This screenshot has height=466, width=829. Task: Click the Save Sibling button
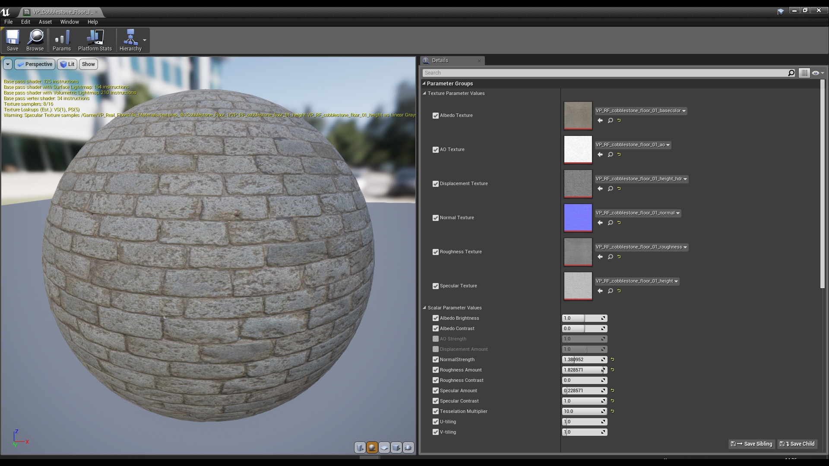(751, 444)
